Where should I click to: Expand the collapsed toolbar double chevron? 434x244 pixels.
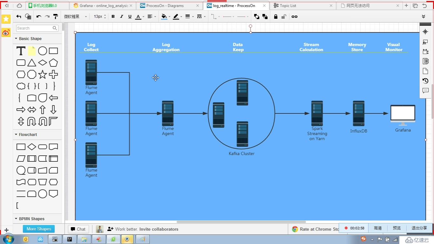coord(423,17)
